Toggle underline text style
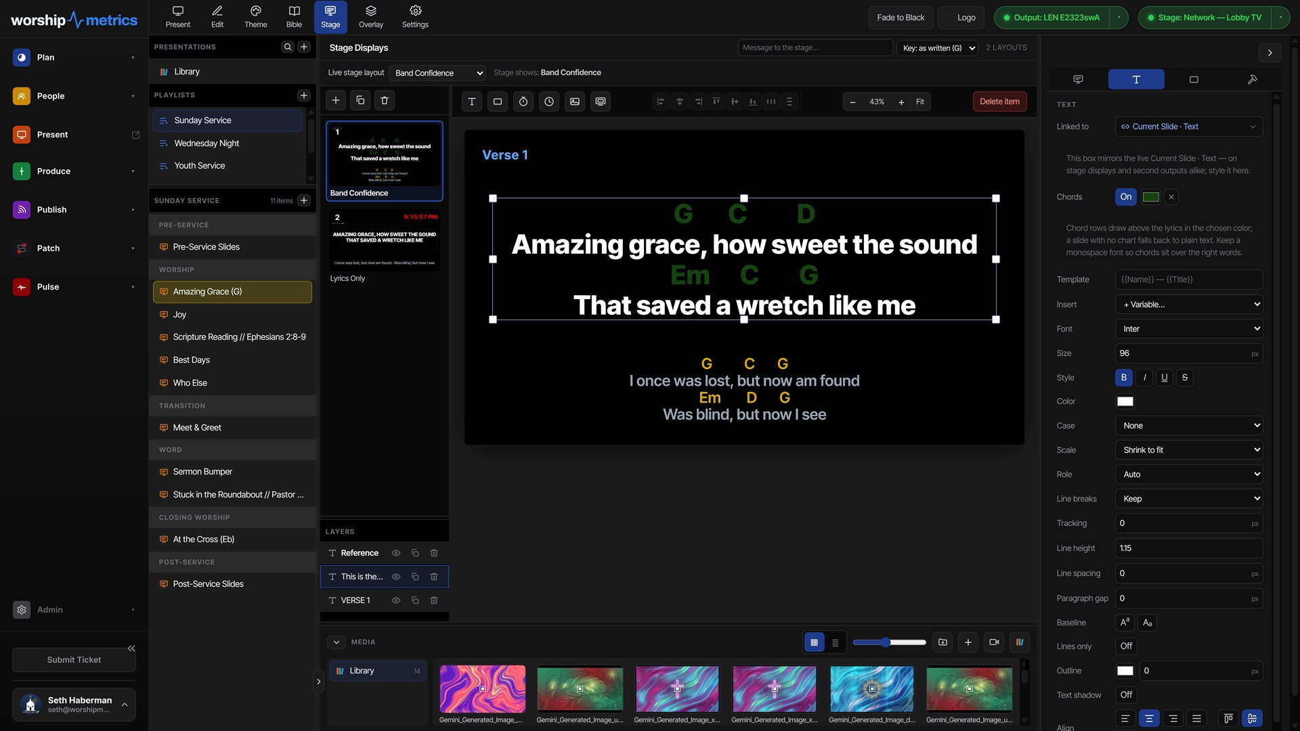Image resolution: width=1300 pixels, height=731 pixels. pyautogui.click(x=1165, y=378)
